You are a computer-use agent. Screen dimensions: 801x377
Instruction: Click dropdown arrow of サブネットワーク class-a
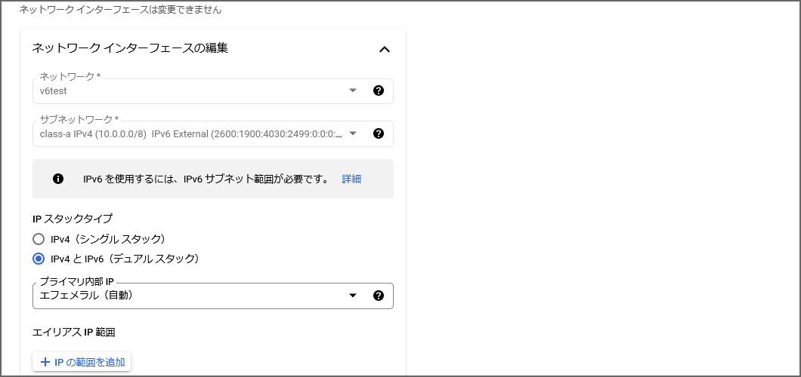(352, 133)
